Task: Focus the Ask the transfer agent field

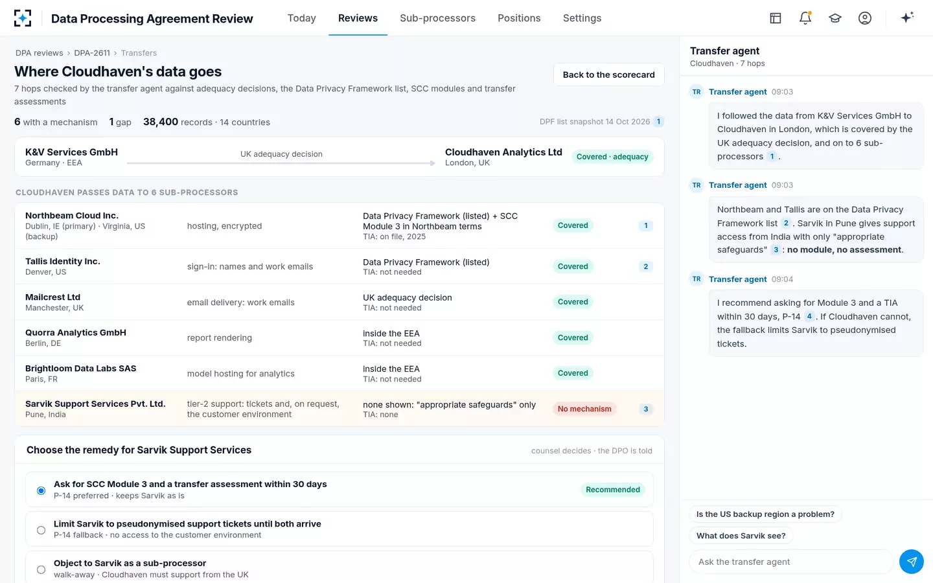Action: [791, 562]
